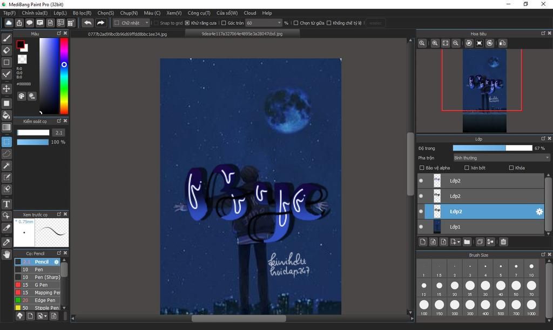Choose the Magic Wand tool
Image resolution: width=553 pixels, height=330 pixels.
(x=6, y=165)
